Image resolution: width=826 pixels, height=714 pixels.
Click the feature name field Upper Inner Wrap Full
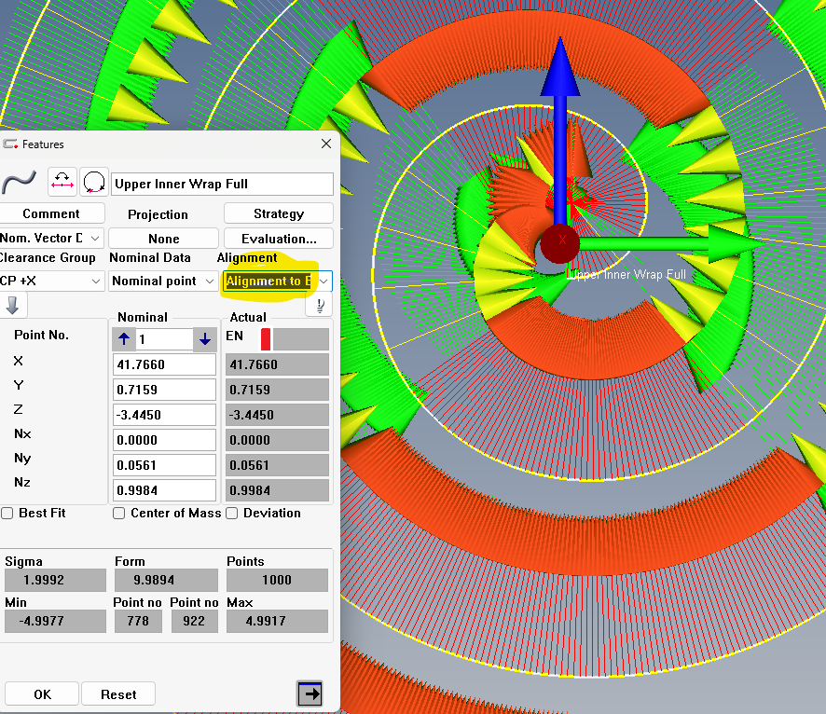[x=221, y=184]
